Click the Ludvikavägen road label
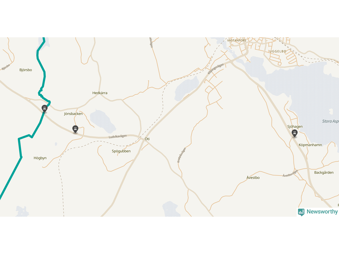Viewport: 339px width, 254px height. 118,137
